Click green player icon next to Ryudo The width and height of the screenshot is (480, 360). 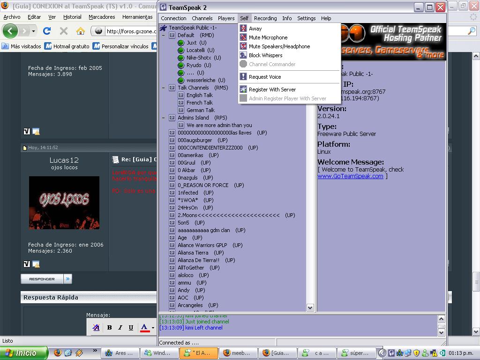[181, 65]
